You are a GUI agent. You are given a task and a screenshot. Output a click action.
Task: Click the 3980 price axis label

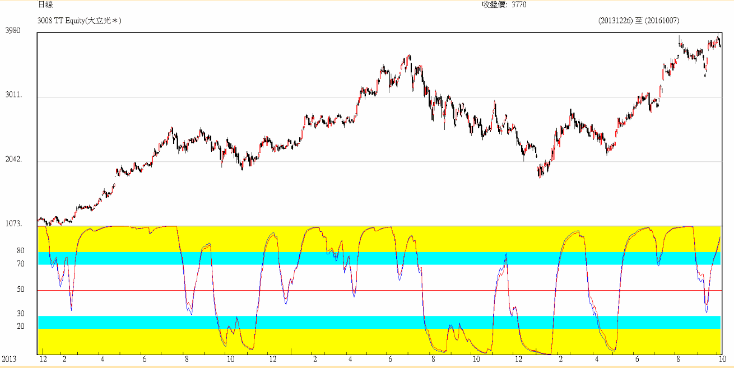(x=13, y=31)
